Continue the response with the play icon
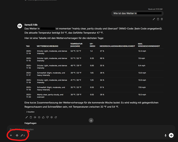 [52, 117]
